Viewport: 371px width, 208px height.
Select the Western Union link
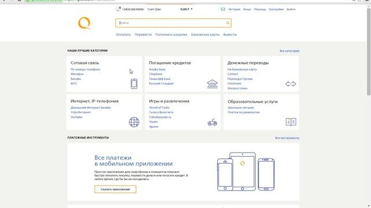[x=237, y=88]
